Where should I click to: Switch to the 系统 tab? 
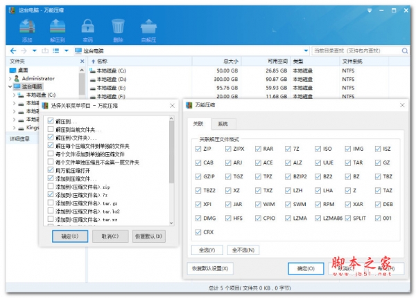223,124
